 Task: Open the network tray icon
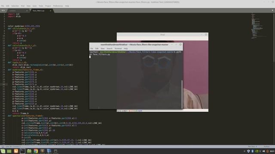coord(260,151)
